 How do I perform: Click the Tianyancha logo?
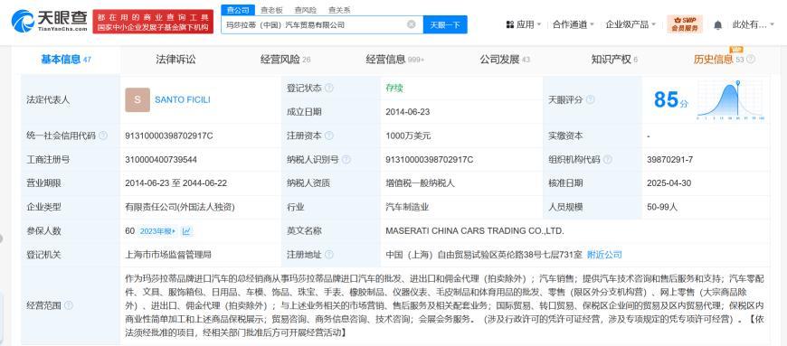tap(49, 22)
